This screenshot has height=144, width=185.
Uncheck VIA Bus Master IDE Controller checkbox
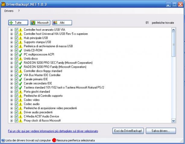click(x=16, y=75)
